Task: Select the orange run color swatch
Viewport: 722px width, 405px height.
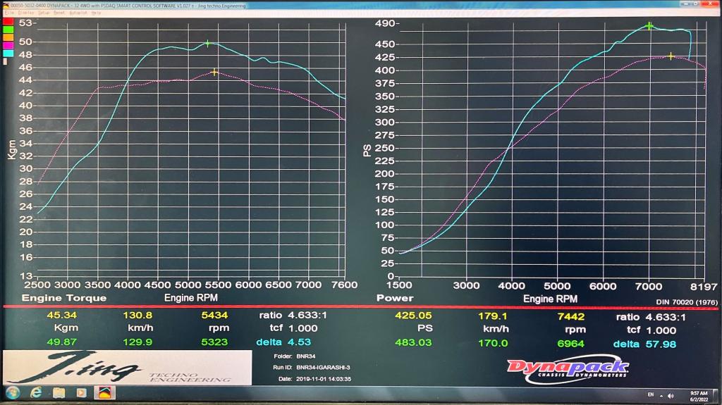Action: (8, 37)
